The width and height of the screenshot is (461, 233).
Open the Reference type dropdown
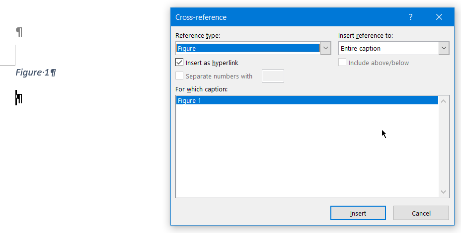325,48
